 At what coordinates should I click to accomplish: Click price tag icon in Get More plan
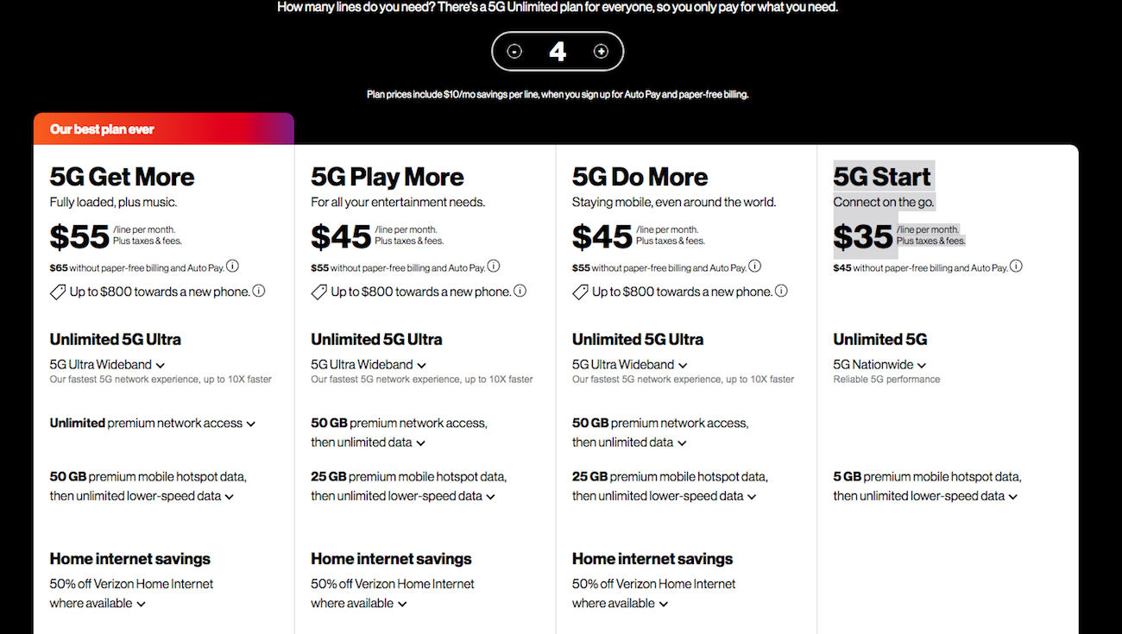pyautogui.click(x=58, y=292)
